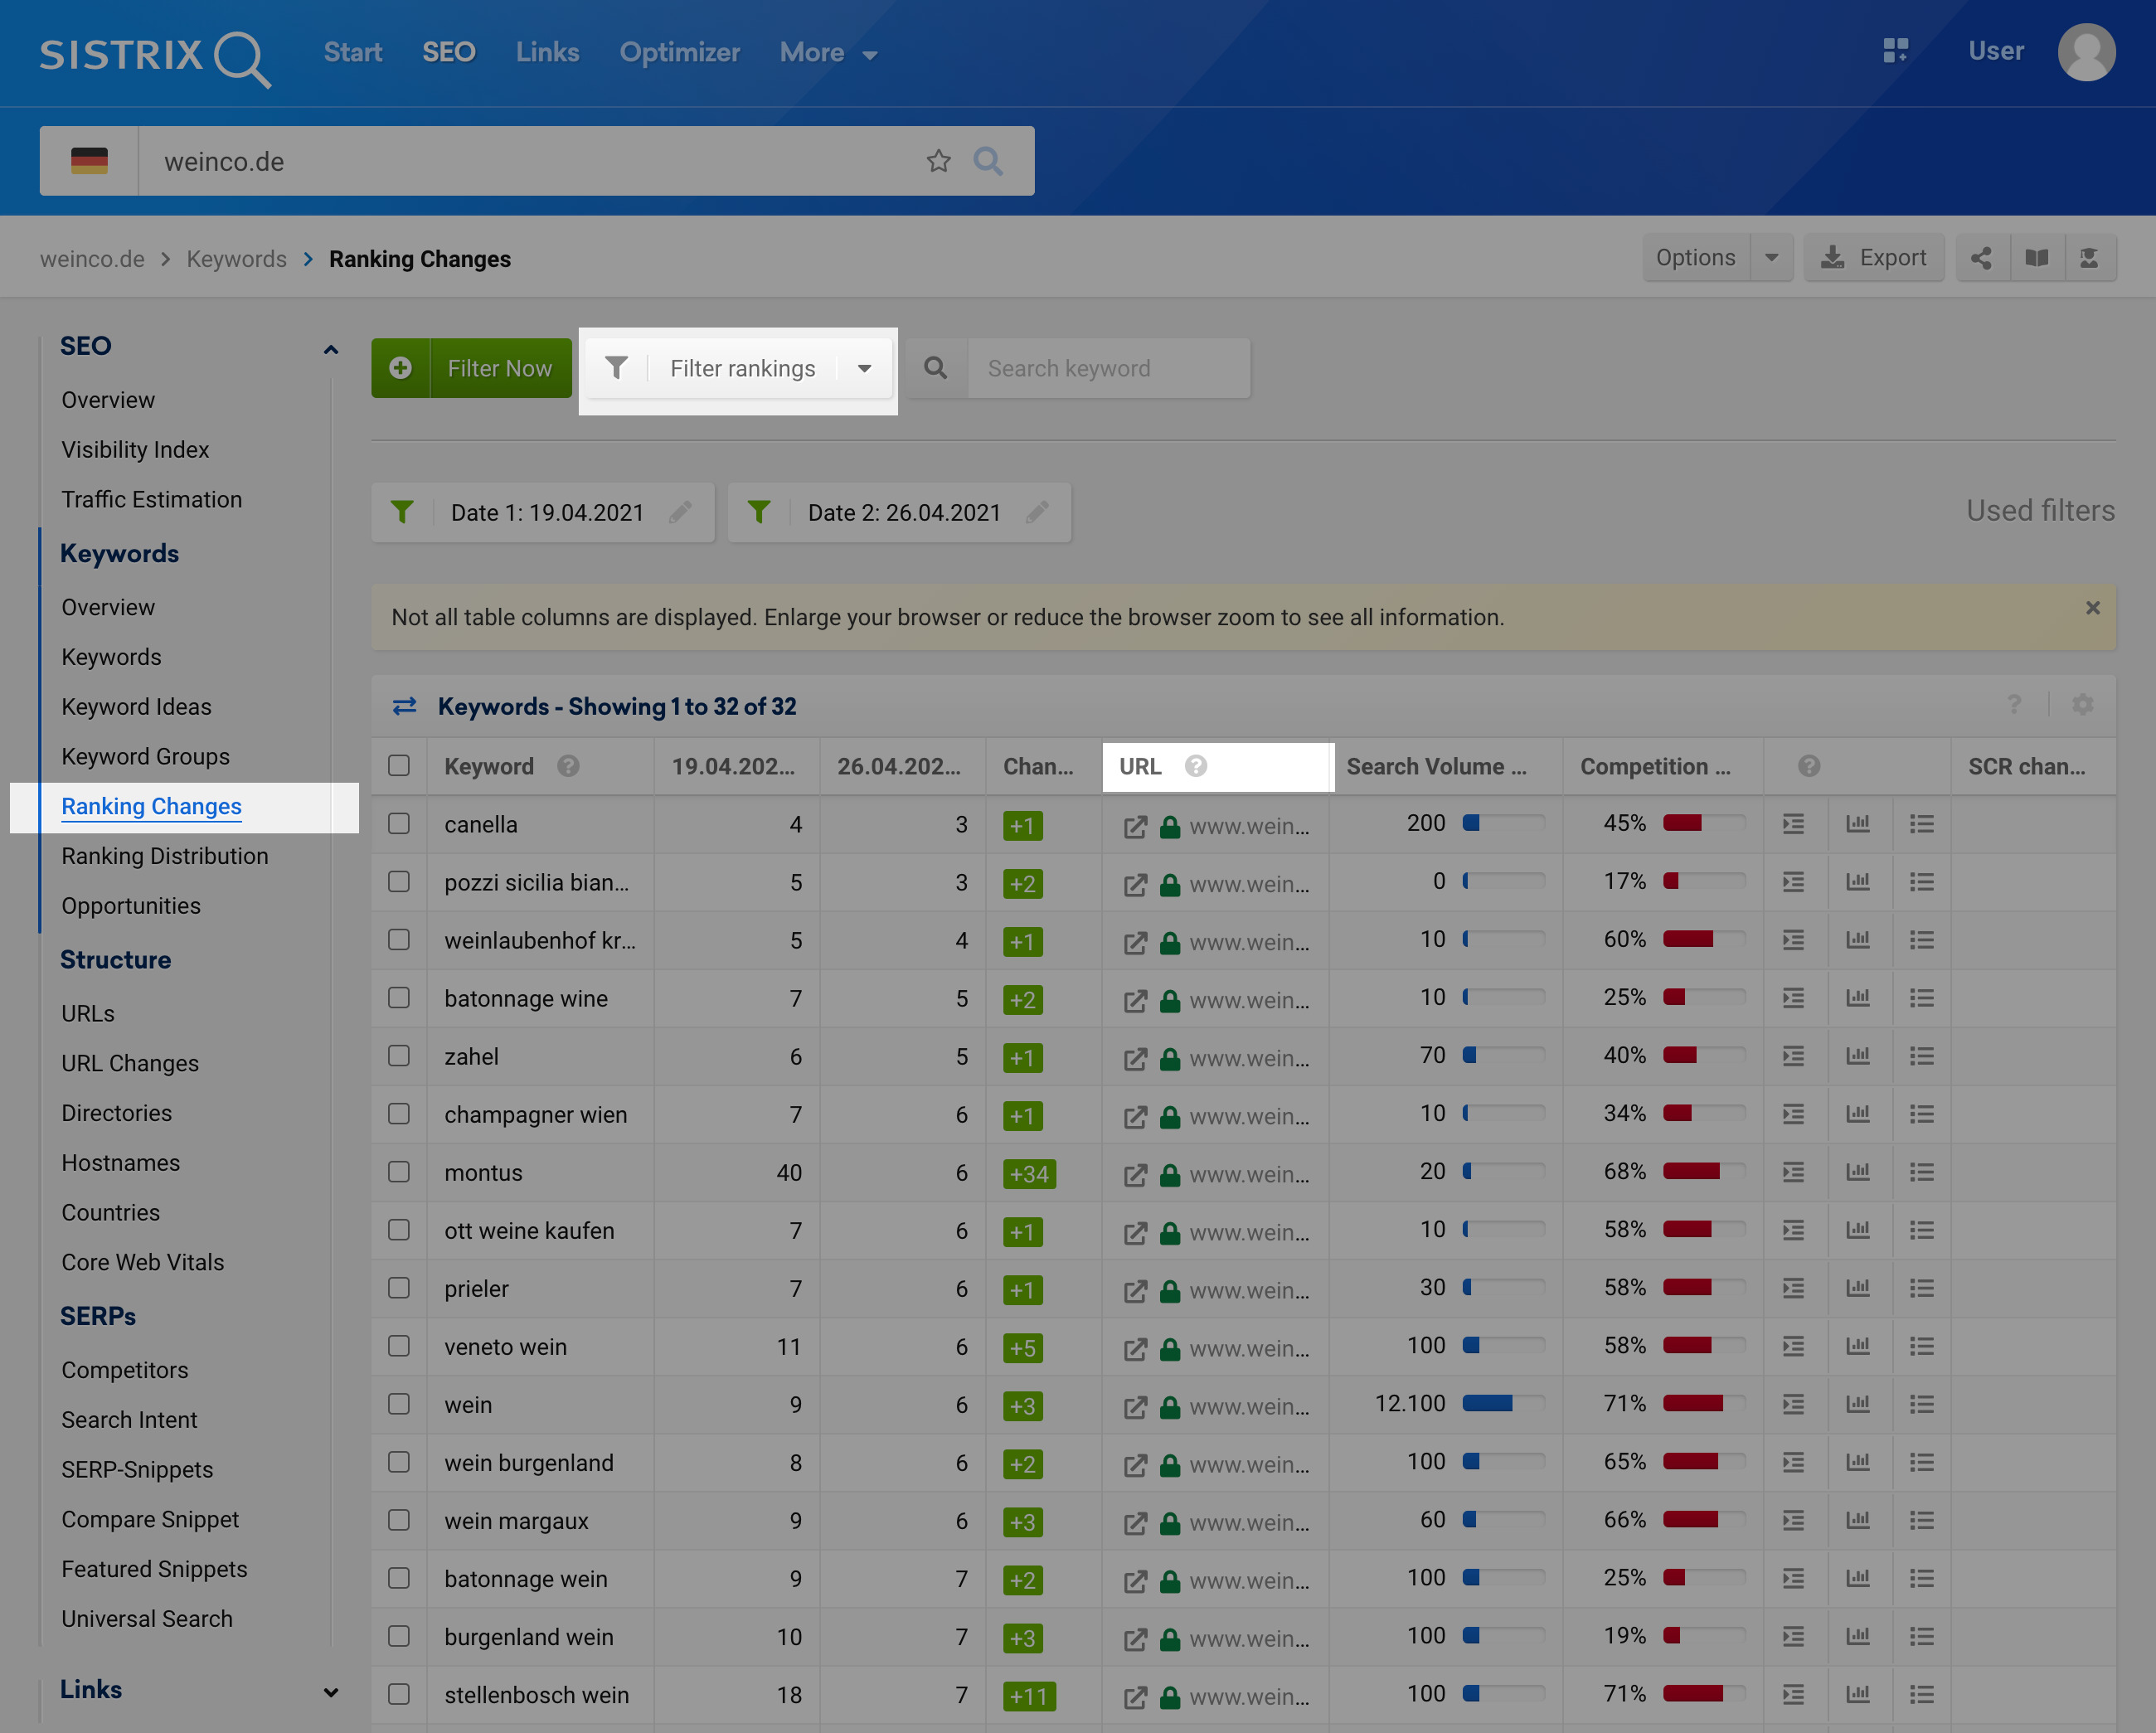This screenshot has height=1733, width=2156.
Task: Open 'Ranking Distribution' from SEO sidebar
Action: 166,854
